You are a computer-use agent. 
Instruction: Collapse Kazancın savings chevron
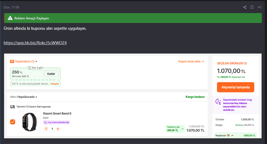232,136
